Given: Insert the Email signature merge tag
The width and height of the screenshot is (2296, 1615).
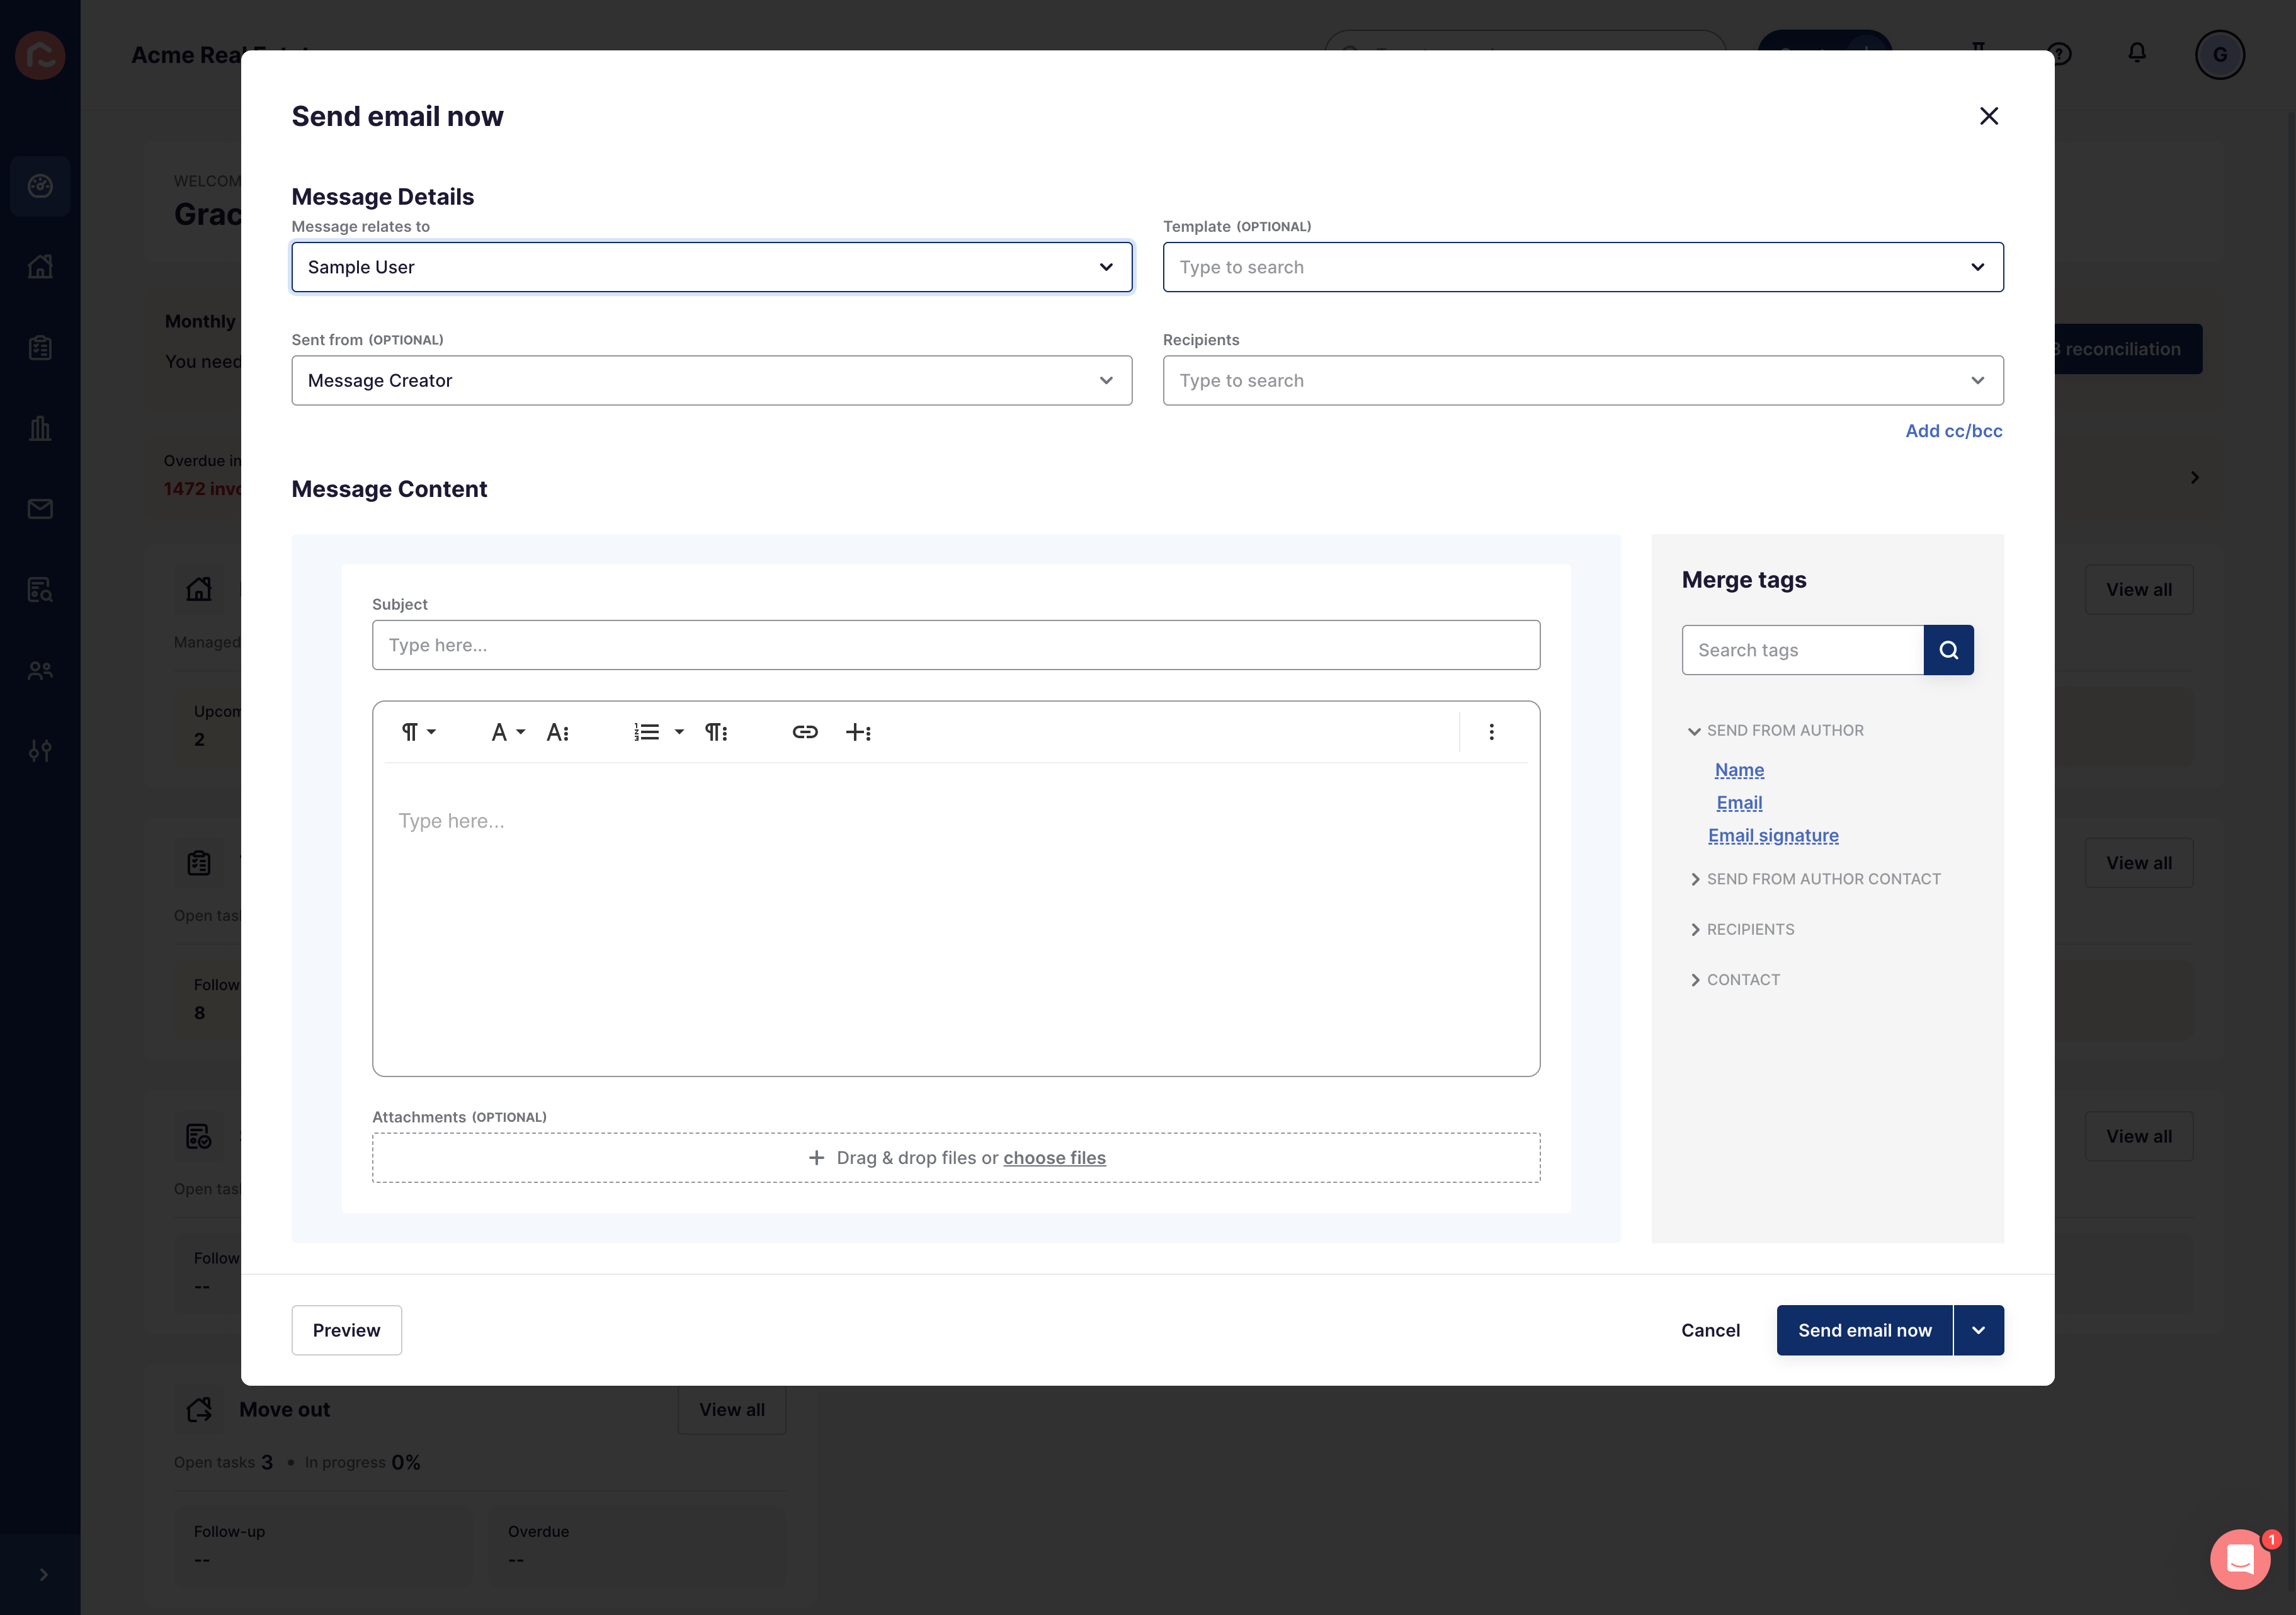Looking at the screenshot, I should [x=1773, y=836].
